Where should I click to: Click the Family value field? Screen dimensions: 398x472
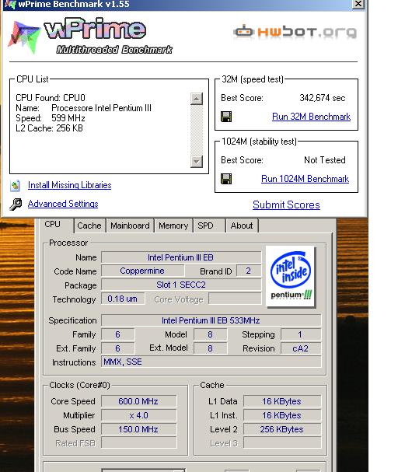[x=117, y=334]
